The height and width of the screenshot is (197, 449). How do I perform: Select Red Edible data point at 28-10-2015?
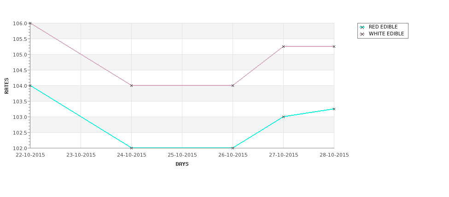tap(334, 109)
